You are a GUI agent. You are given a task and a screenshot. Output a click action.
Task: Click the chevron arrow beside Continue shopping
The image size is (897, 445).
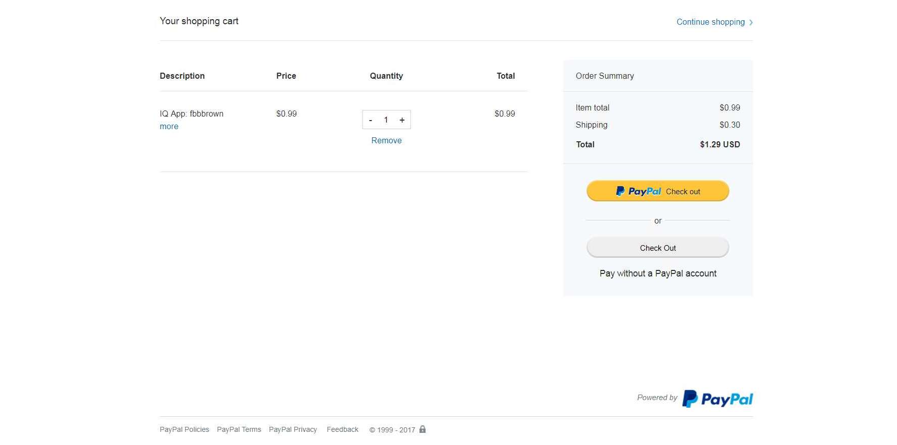751,22
